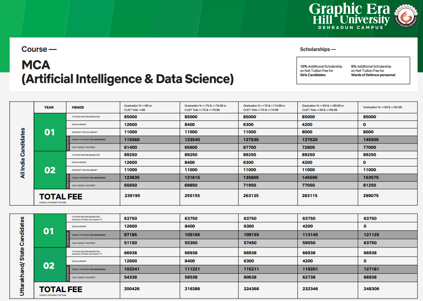Click the Graphic Era Hill University round emblem
The height and width of the screenshot is (301, 423).
click(x=406, y=17)
